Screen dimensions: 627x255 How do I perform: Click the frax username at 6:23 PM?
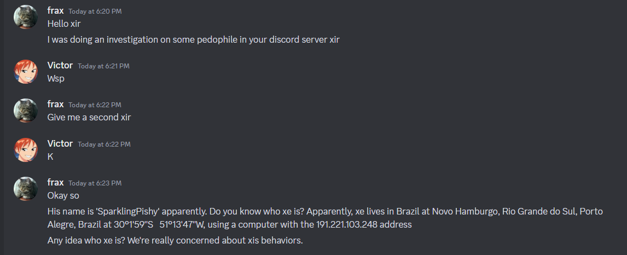(x=55, y=183)
